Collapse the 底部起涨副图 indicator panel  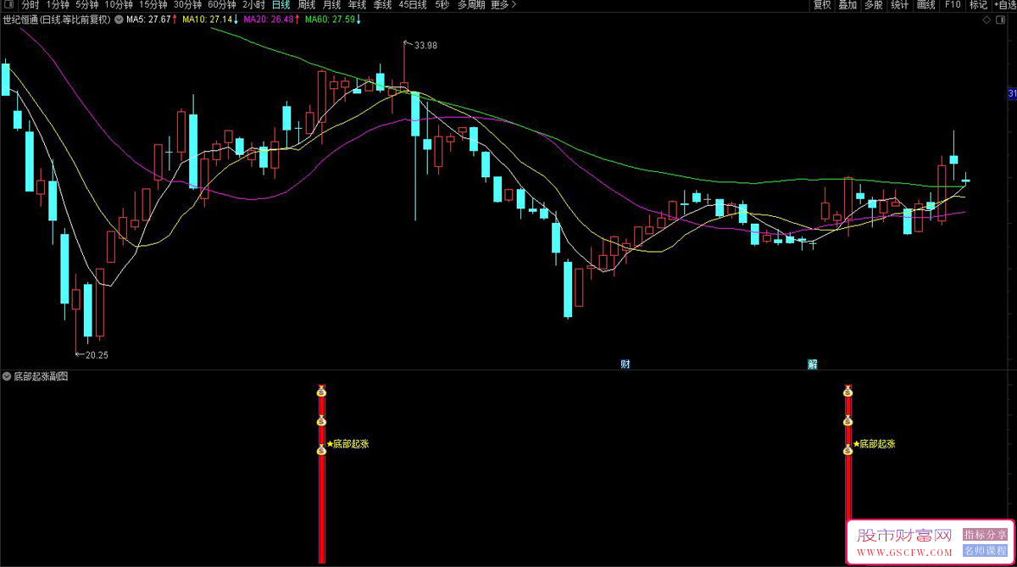coord(7,375)
